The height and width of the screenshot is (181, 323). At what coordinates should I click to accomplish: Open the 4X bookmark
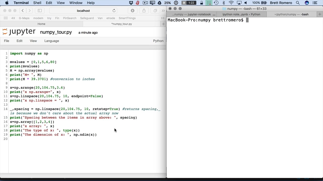point(13,18)
